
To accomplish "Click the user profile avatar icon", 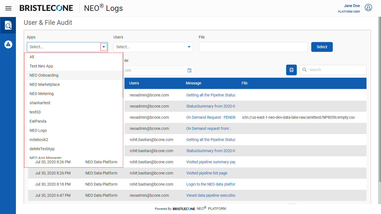I will tap(368, 8).
